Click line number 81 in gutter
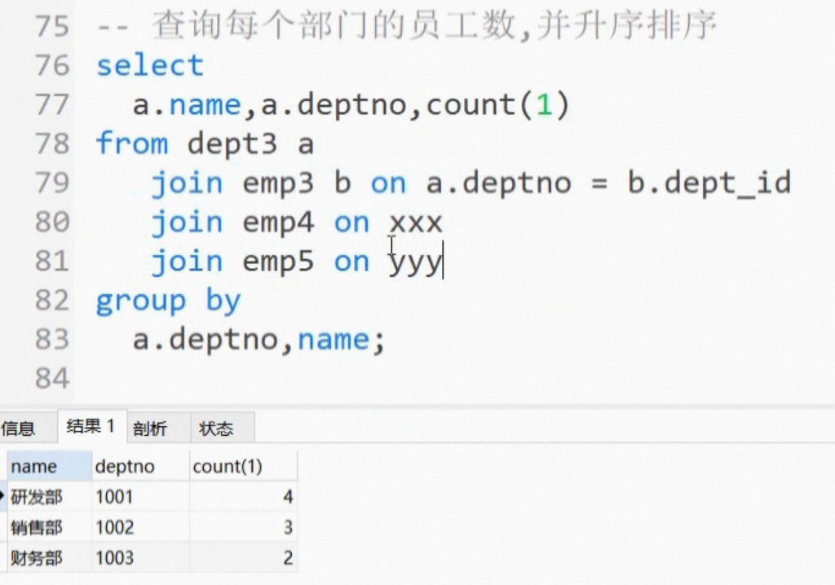Screen dimensions: 835x585 pyautogui.click(x=52, y=262)
